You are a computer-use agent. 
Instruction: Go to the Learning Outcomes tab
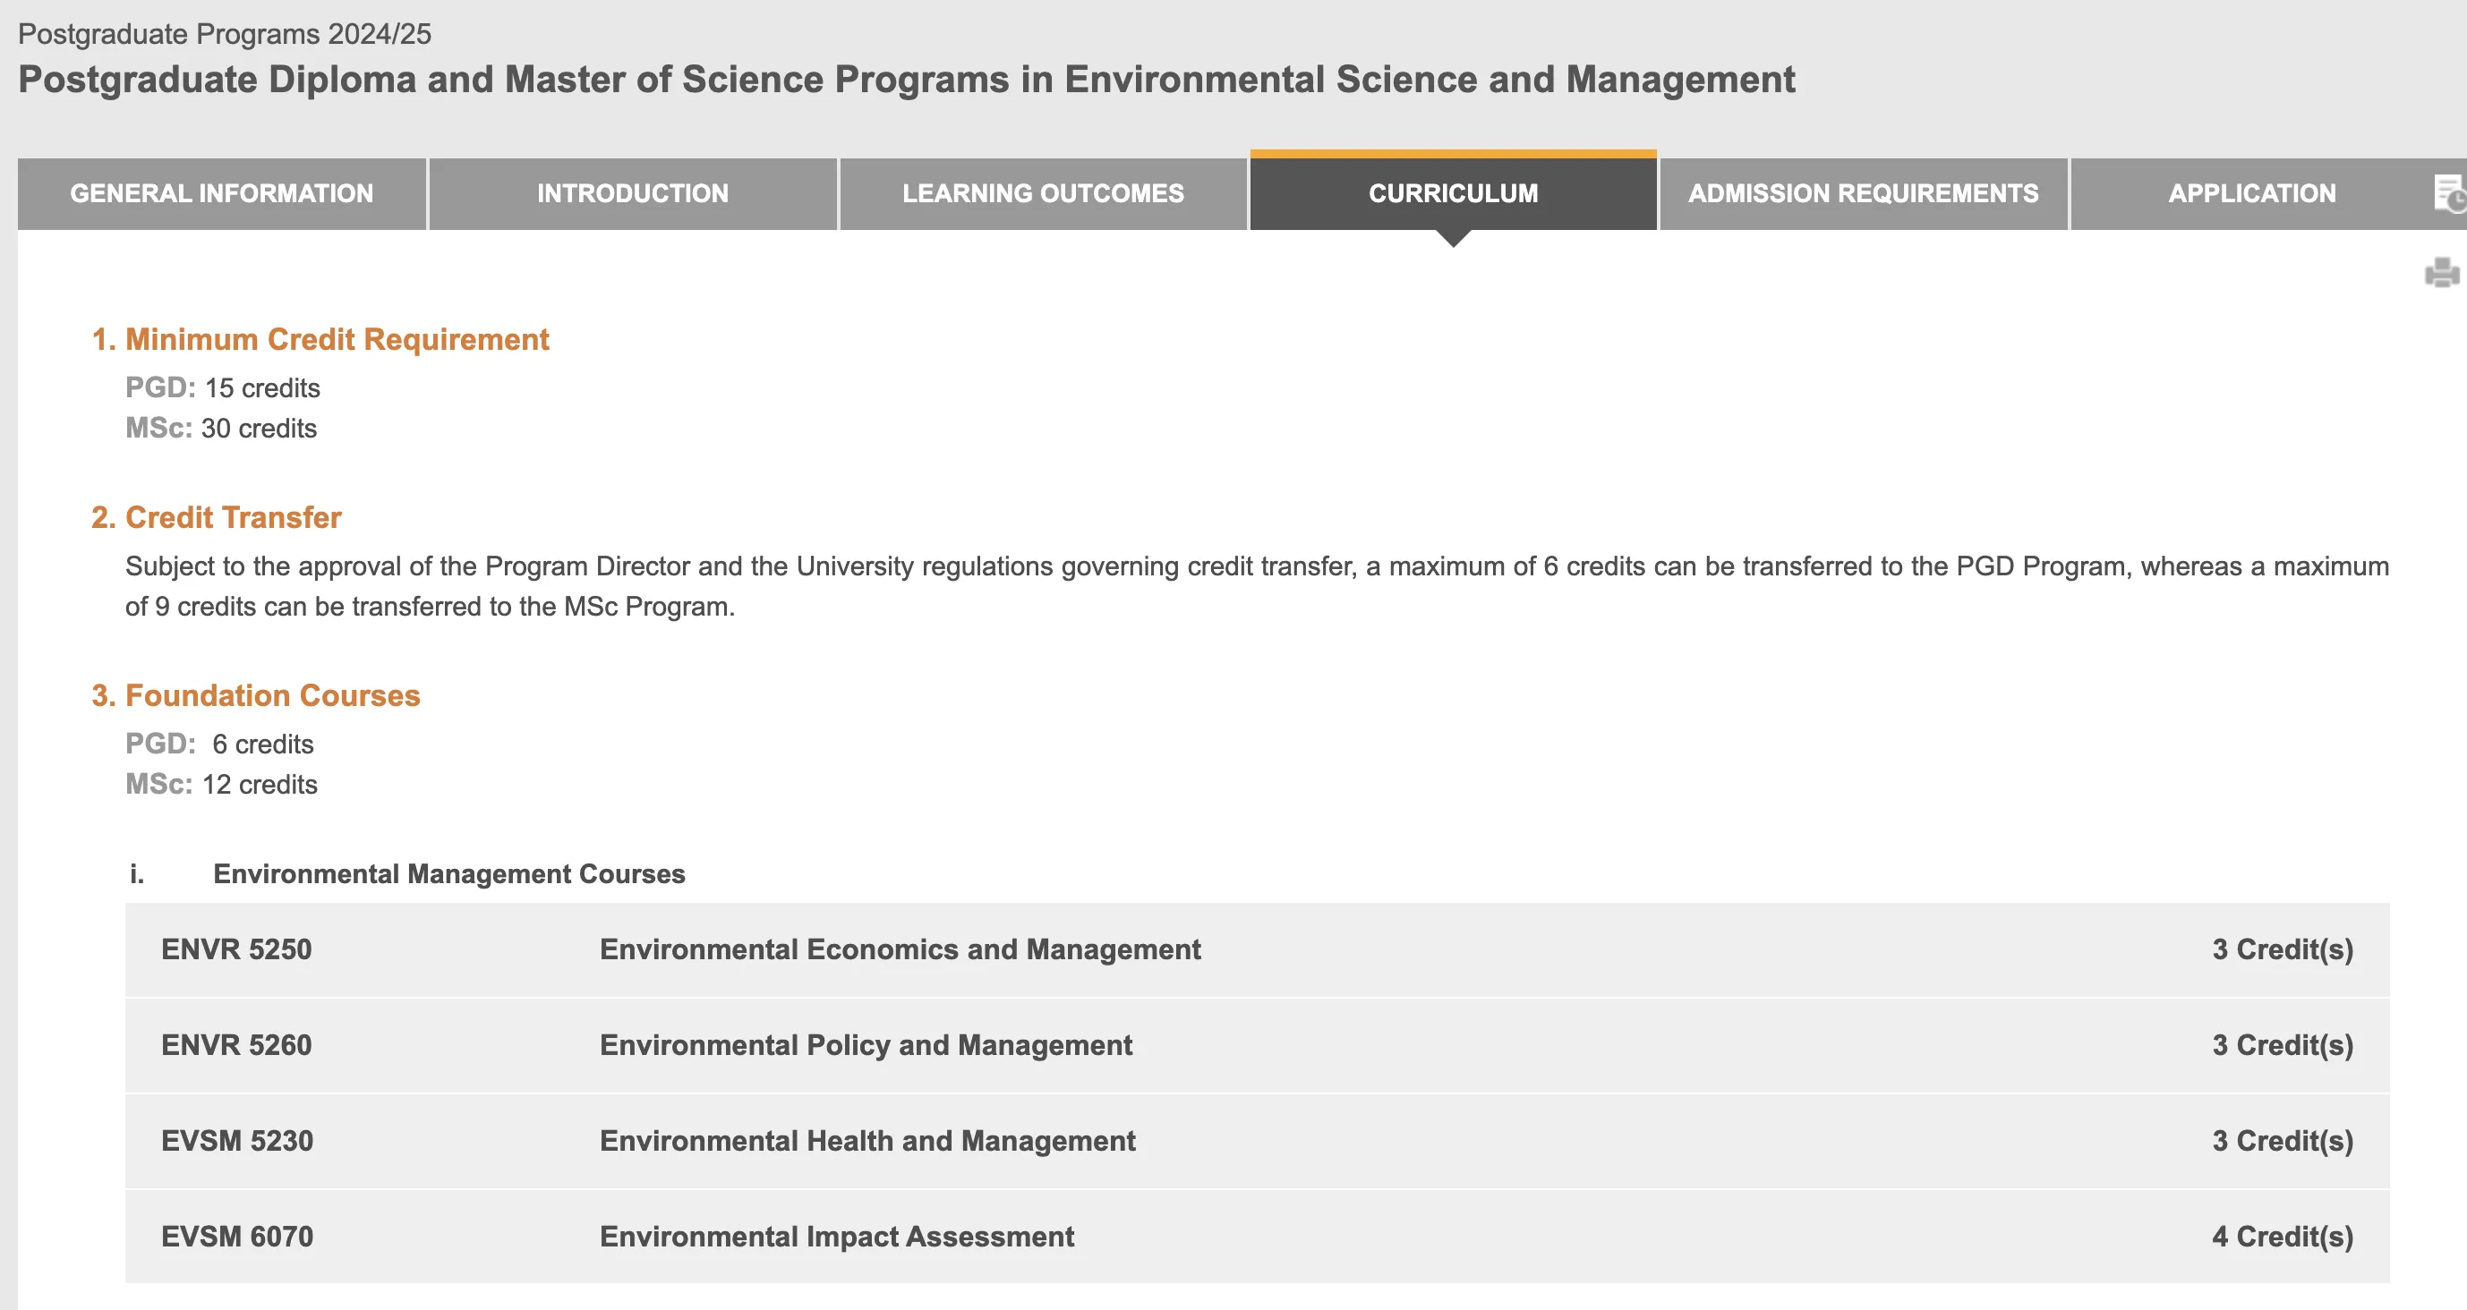tap(1042, 193)
